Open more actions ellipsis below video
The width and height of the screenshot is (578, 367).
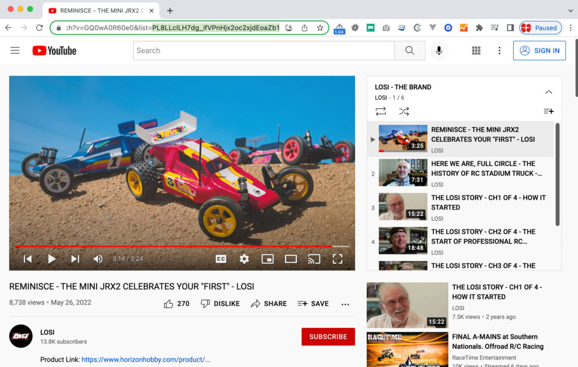click(345, 304)
